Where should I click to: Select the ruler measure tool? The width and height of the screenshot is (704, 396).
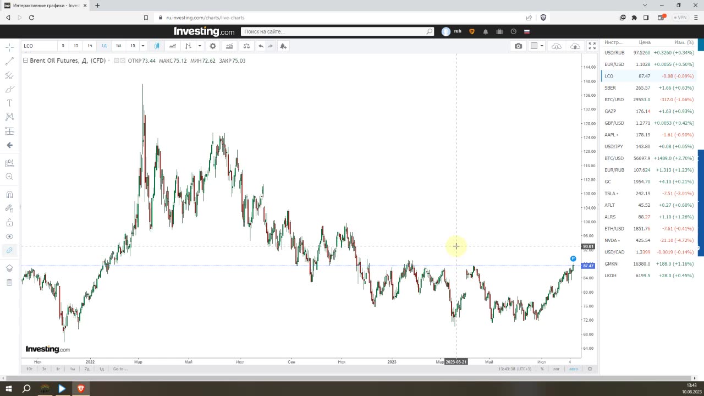tap(9, 163)
